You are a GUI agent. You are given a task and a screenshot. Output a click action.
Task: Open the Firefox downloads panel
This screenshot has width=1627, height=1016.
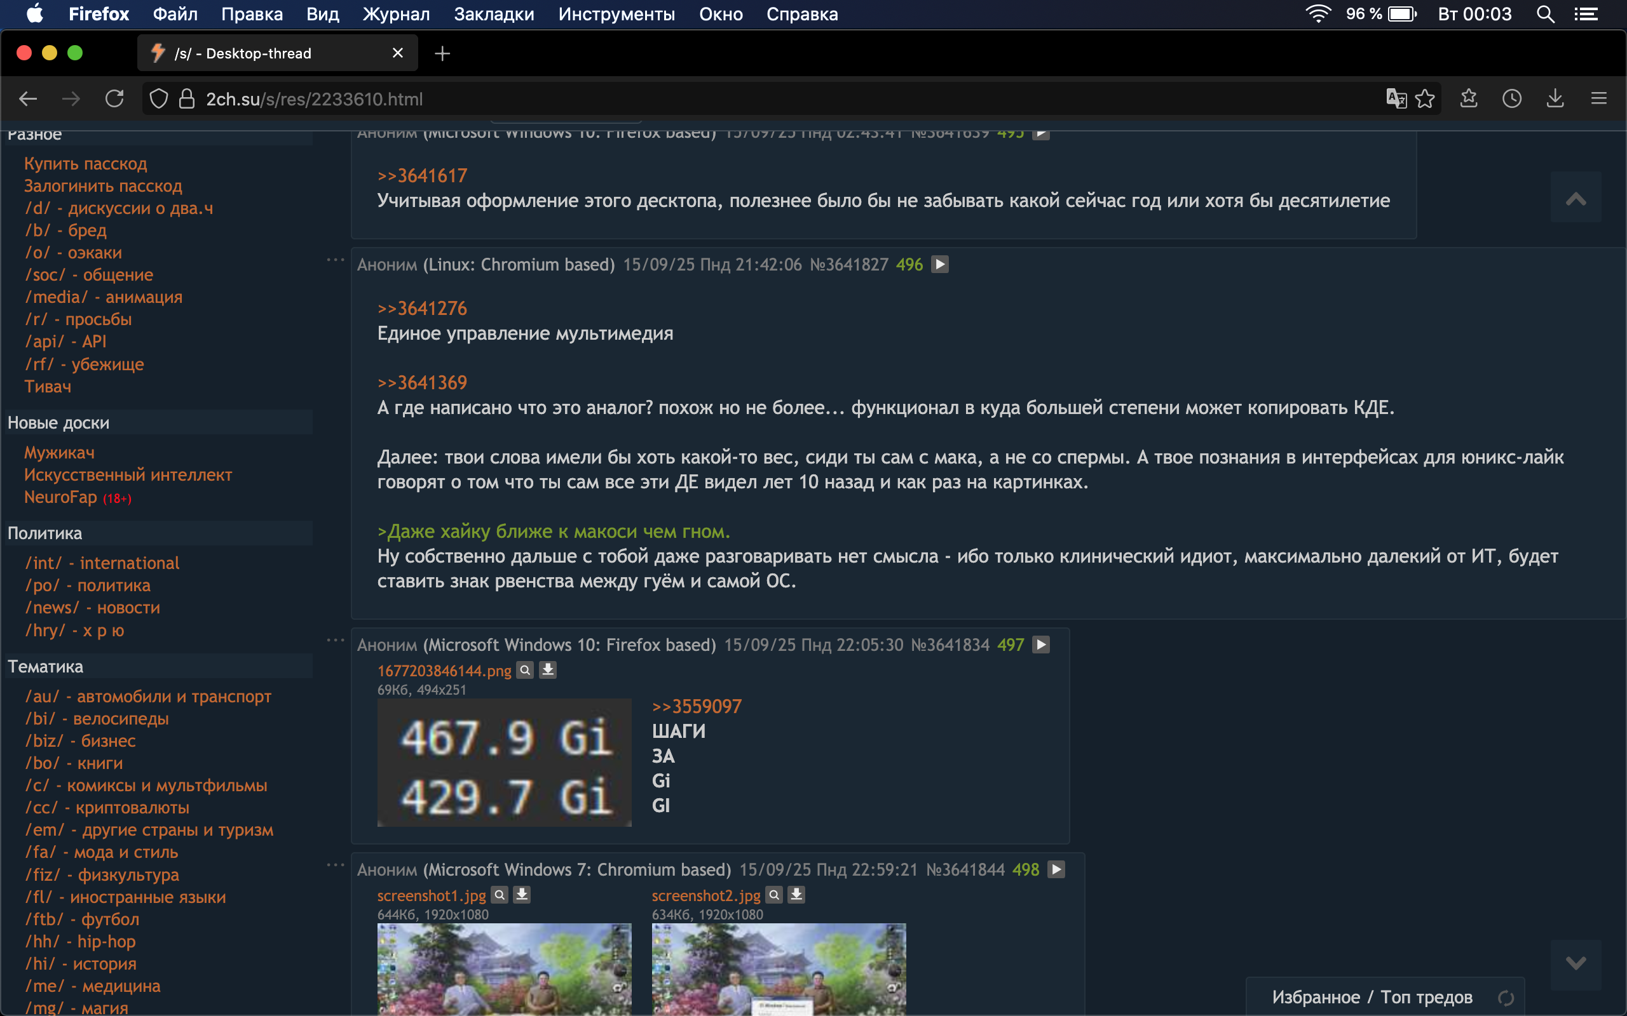pyautogui.click(x=1555, y=99)
